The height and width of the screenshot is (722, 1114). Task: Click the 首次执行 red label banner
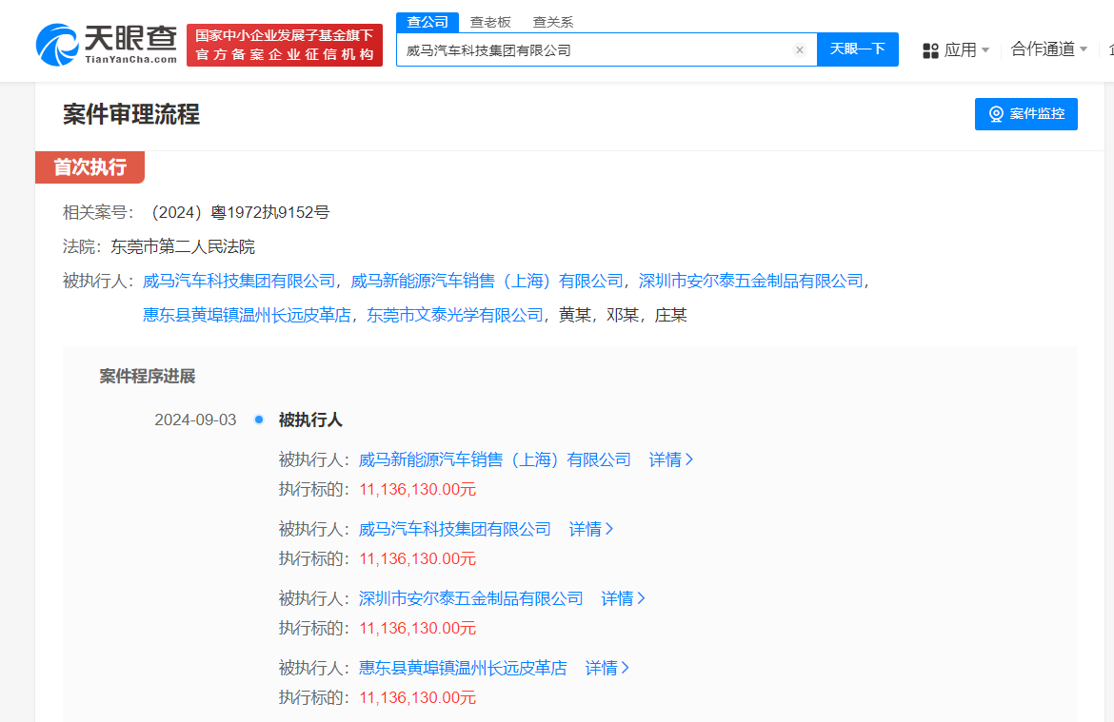tap(90, 166)
